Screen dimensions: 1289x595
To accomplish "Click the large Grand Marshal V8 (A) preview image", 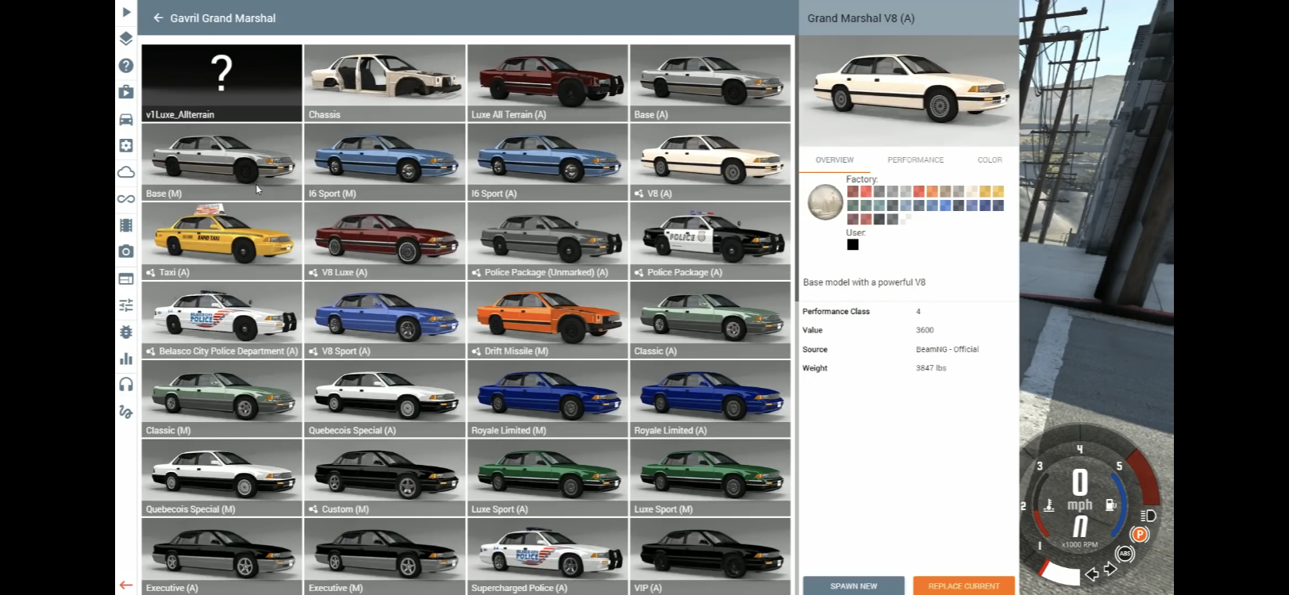I will [x=909, y=90].
